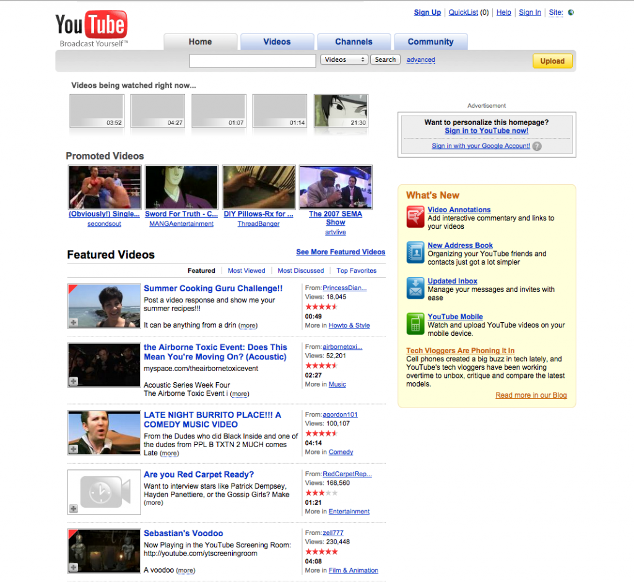Add Late Night Burrito video to QuickList
Viewport: 634px width, 582px height.
point(73,449)
